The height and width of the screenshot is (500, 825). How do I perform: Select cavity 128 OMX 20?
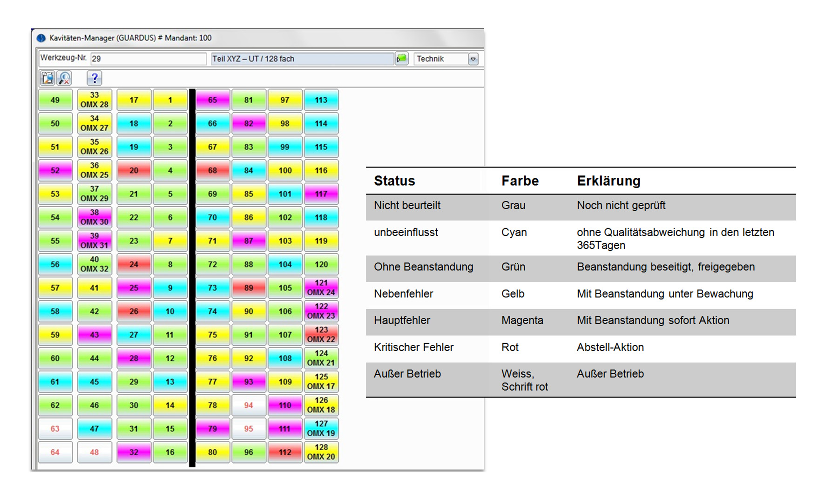(x=321, y=452)
